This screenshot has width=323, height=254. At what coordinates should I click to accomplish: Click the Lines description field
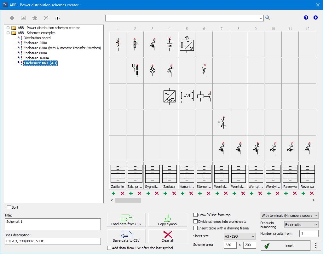pyautogui.click(x=53, y=241)
